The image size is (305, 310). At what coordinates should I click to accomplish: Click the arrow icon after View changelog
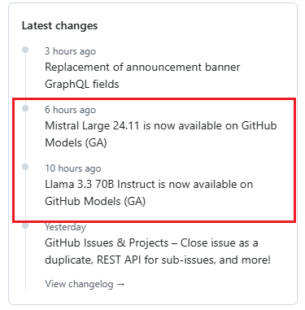(x=120, y=284)
